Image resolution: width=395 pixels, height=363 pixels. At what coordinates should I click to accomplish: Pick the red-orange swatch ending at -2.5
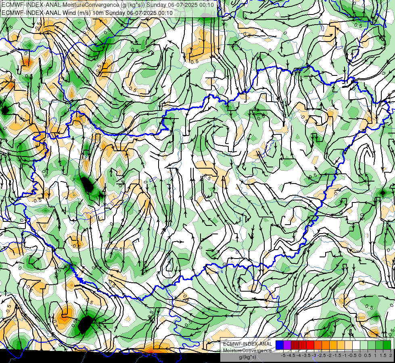[x=318, y=345]
